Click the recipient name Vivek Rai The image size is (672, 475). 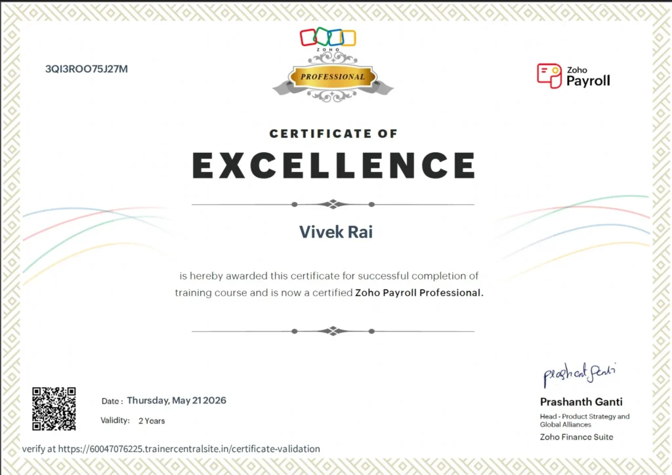[336, 232]
